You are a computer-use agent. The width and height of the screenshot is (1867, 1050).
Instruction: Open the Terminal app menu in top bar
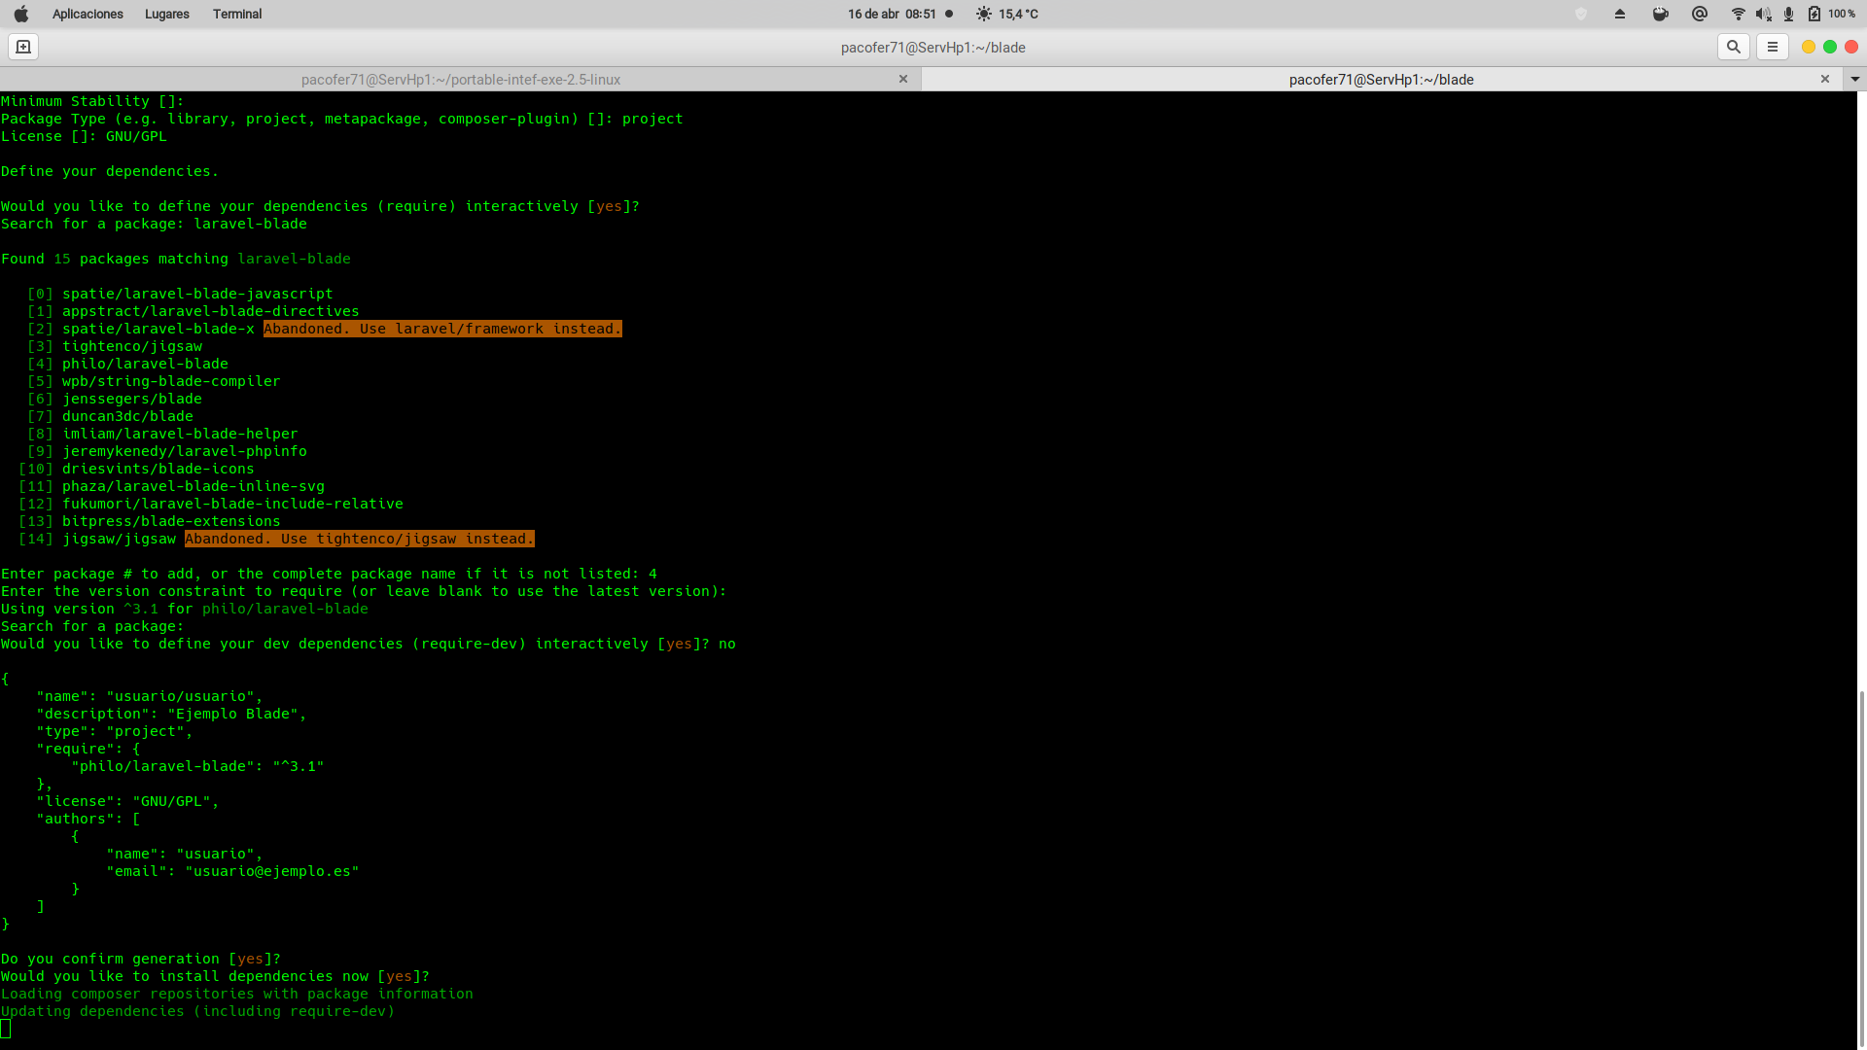[237, 14]
